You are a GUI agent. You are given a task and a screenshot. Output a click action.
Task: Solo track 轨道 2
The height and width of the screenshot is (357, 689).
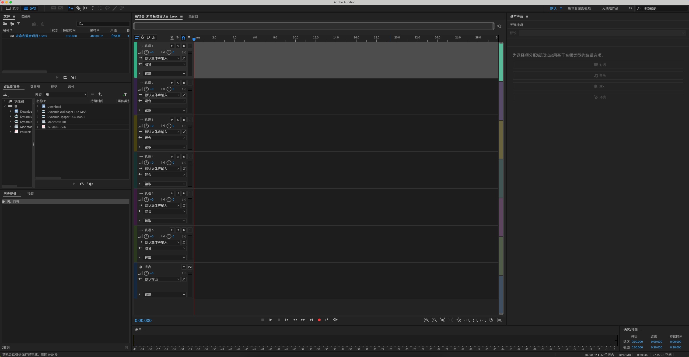pos(178,83)
